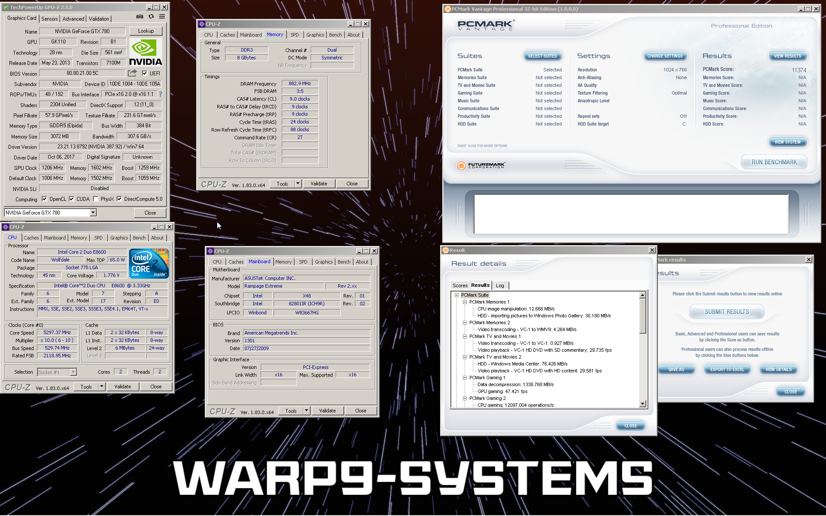Click the SELECT SUITES button
The image size is (826, 516).
542,56
